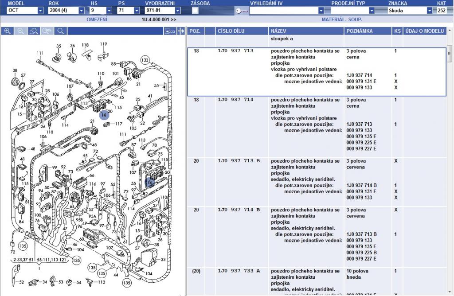Toggle the illustration panel layout icon
Image resolution: width=454 pixels, height=296 pixels.
(170, 31)
